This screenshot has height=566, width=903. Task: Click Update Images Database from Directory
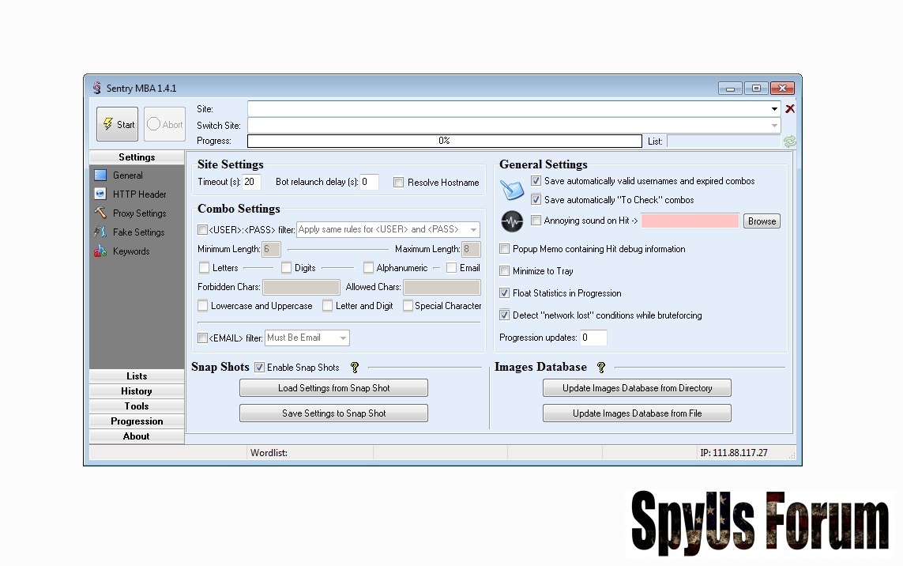tap(637, 388)
